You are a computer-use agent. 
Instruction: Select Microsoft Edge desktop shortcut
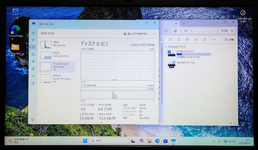tap(15, 31)
